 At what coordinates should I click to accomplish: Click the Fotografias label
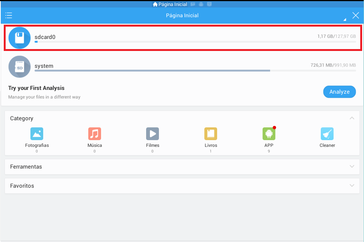[37, 145]
